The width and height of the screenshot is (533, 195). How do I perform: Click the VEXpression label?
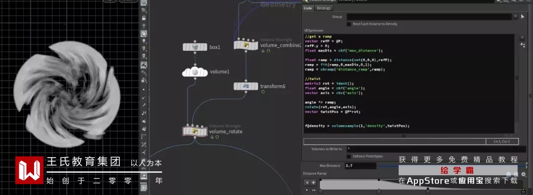tap(314, 30)
